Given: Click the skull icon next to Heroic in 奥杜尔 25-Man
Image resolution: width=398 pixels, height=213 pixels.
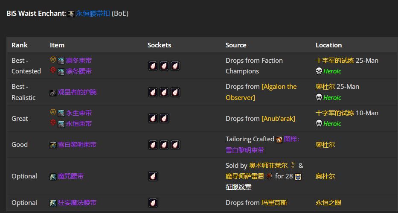Looking at the screenshot, I should tap(319, 97).
